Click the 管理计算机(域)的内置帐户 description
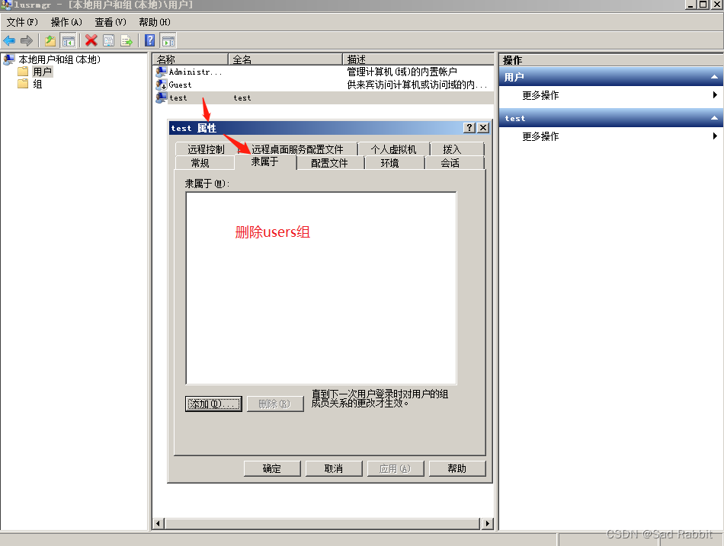The image size is (724, 546). coord(402,72)
